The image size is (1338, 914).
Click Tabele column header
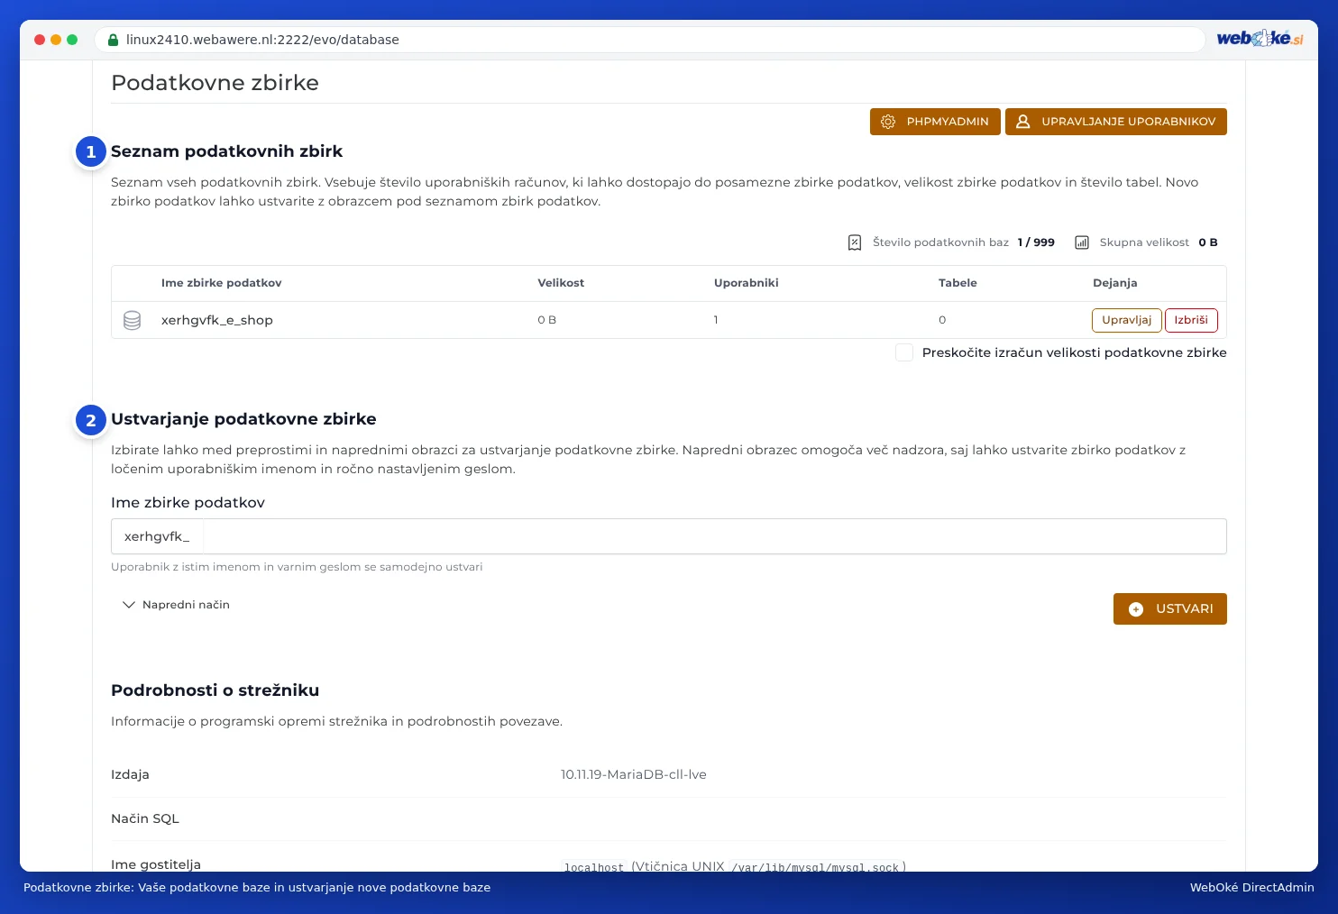tap(958, 283)
